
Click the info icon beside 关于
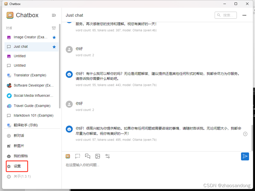pos(9,177)
